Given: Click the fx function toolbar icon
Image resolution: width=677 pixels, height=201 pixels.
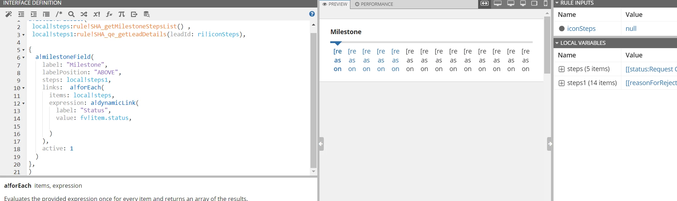Looking at the screenshot, I should pos(109,14).
